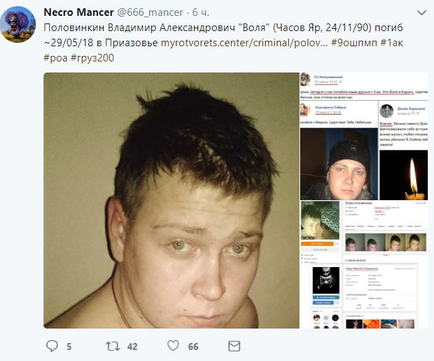Open the black-hat photo in the collage
This screenshot has width=434, height=361.
pyautogui.click(x=339, y=164)
